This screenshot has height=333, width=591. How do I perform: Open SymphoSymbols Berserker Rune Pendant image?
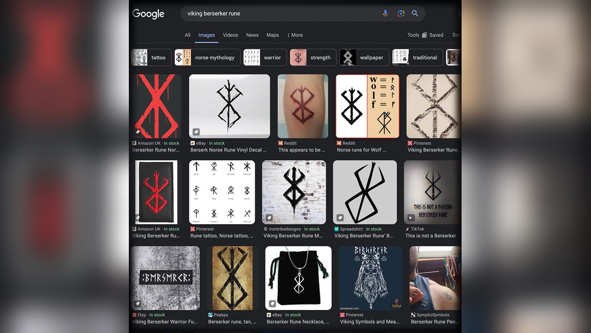(436, 278)
